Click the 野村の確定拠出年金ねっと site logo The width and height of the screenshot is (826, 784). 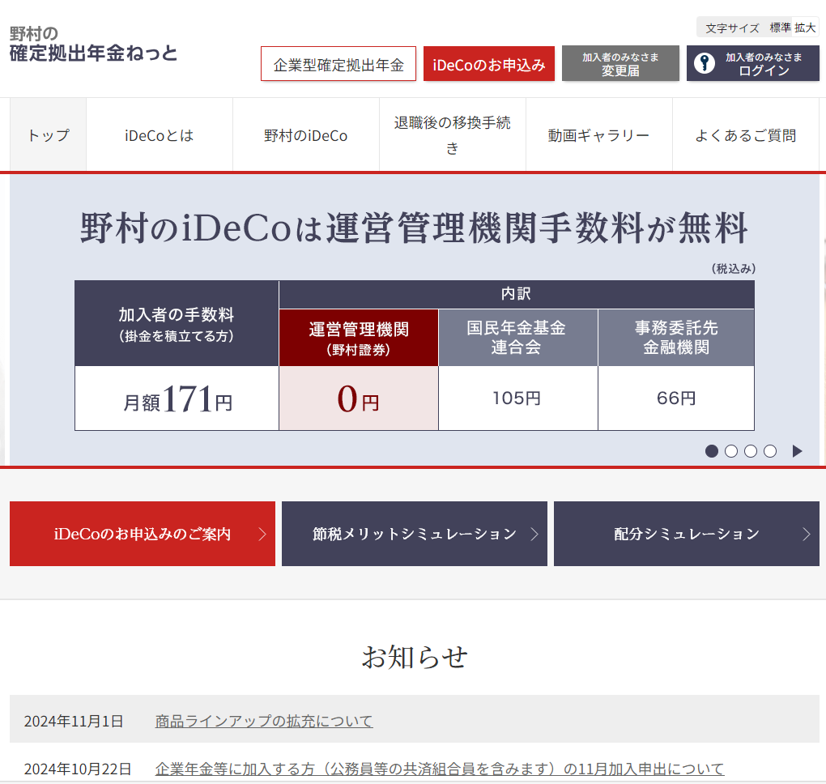(x=93, y=44)
